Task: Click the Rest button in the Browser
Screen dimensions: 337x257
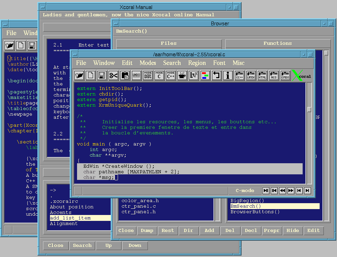Action: click(168, 231)
